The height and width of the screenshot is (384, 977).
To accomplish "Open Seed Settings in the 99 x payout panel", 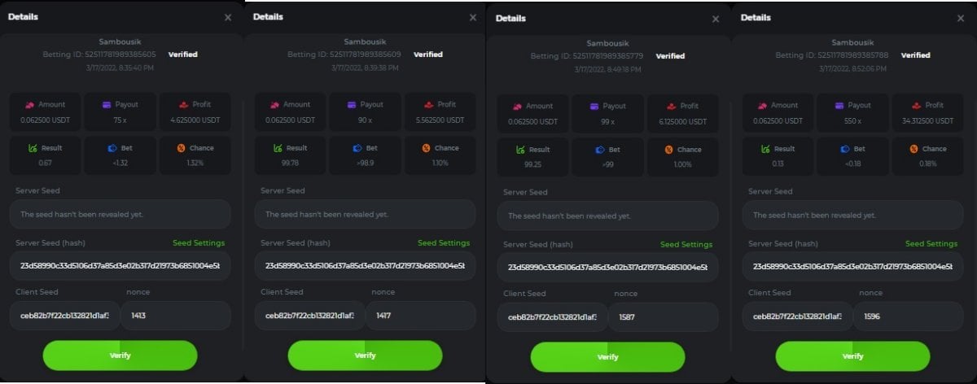I will (x=686, y=245).
